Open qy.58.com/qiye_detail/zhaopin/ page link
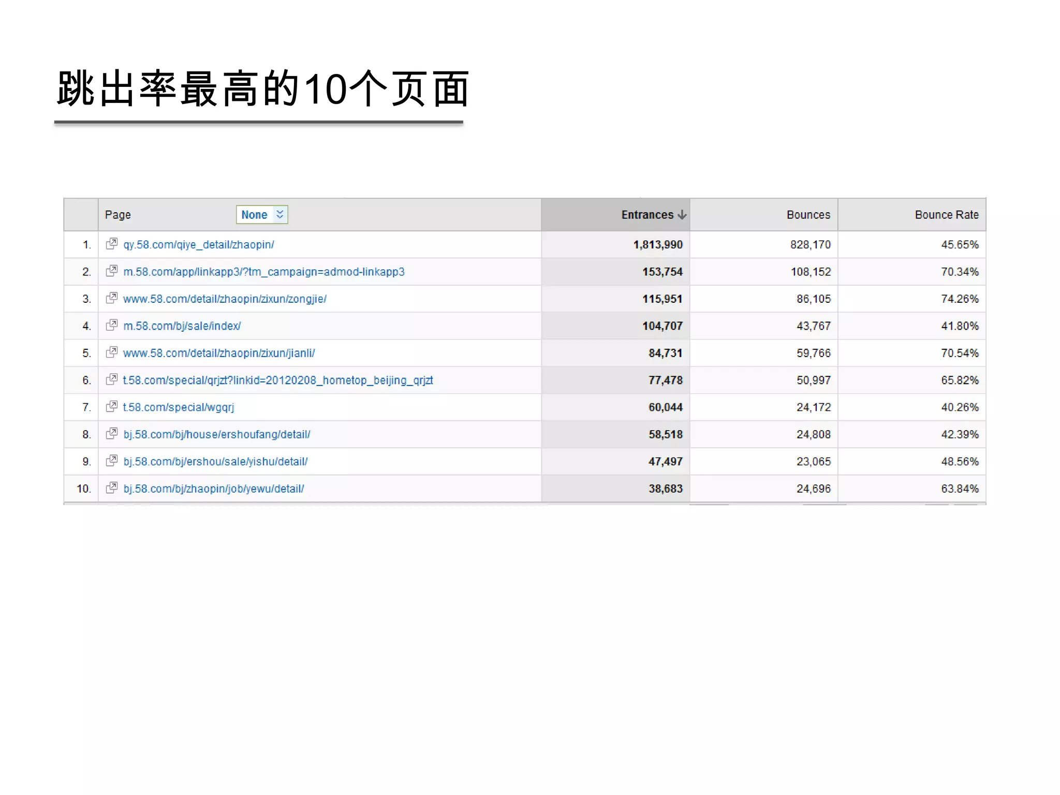This screenshot has width=1060, height=795. pos(199,245)
